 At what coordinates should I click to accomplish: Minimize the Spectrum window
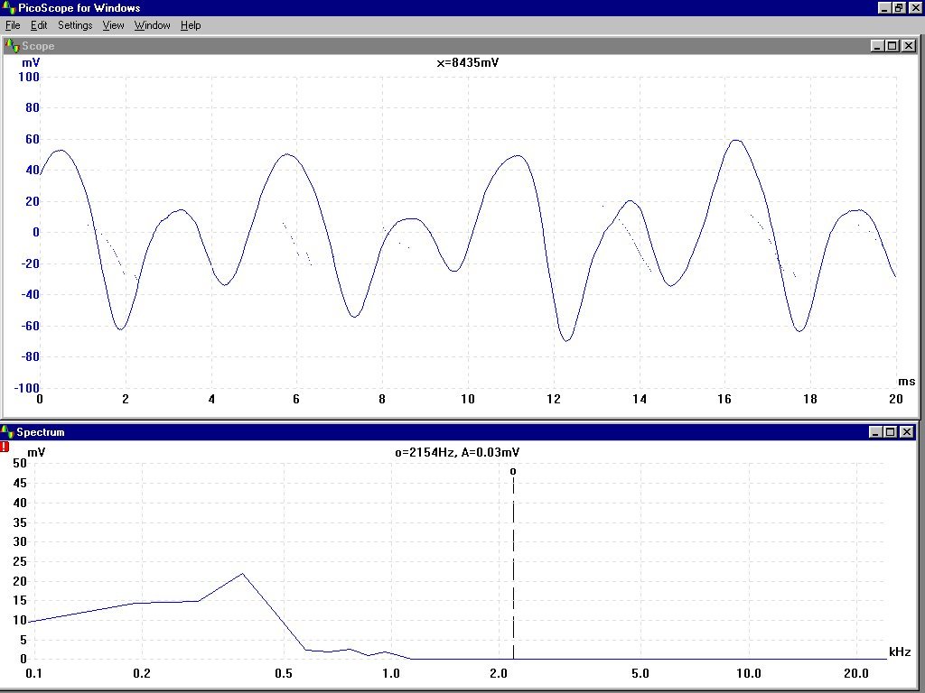point(877,432)
